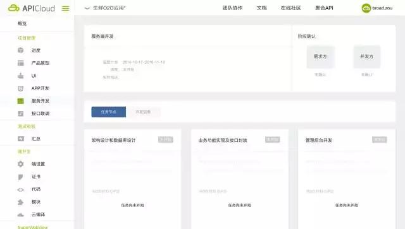Open the 代码 sidebar entry
The width and height of the screenshot is (405, 229).
(36, 189)
